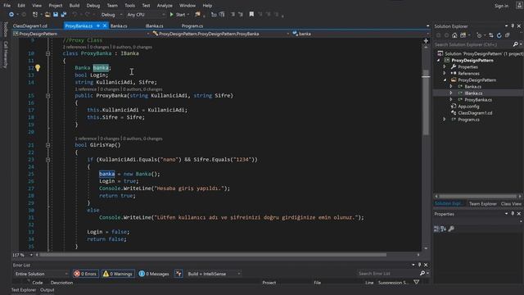Viewport: 524px width, 295px height.
Task: Collapse the ProxyBanka class outline on line 10
Action: 47,53
